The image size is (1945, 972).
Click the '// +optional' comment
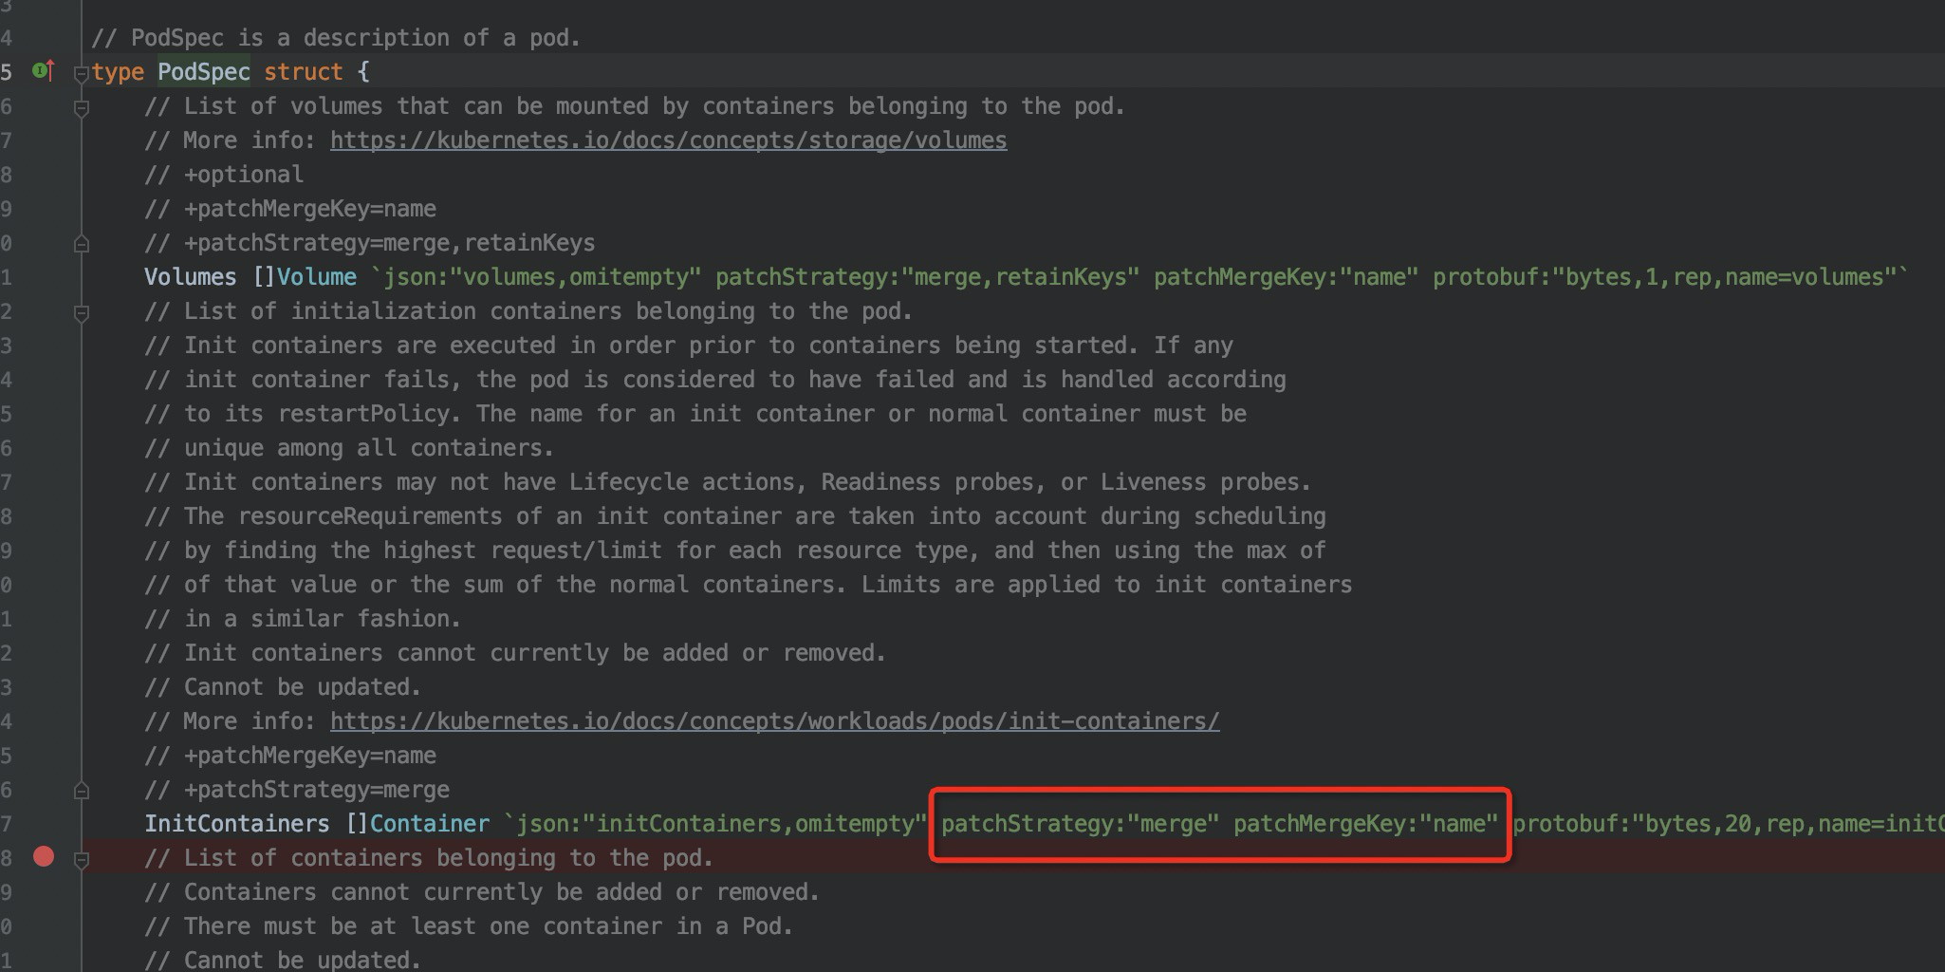click(224, 175)
